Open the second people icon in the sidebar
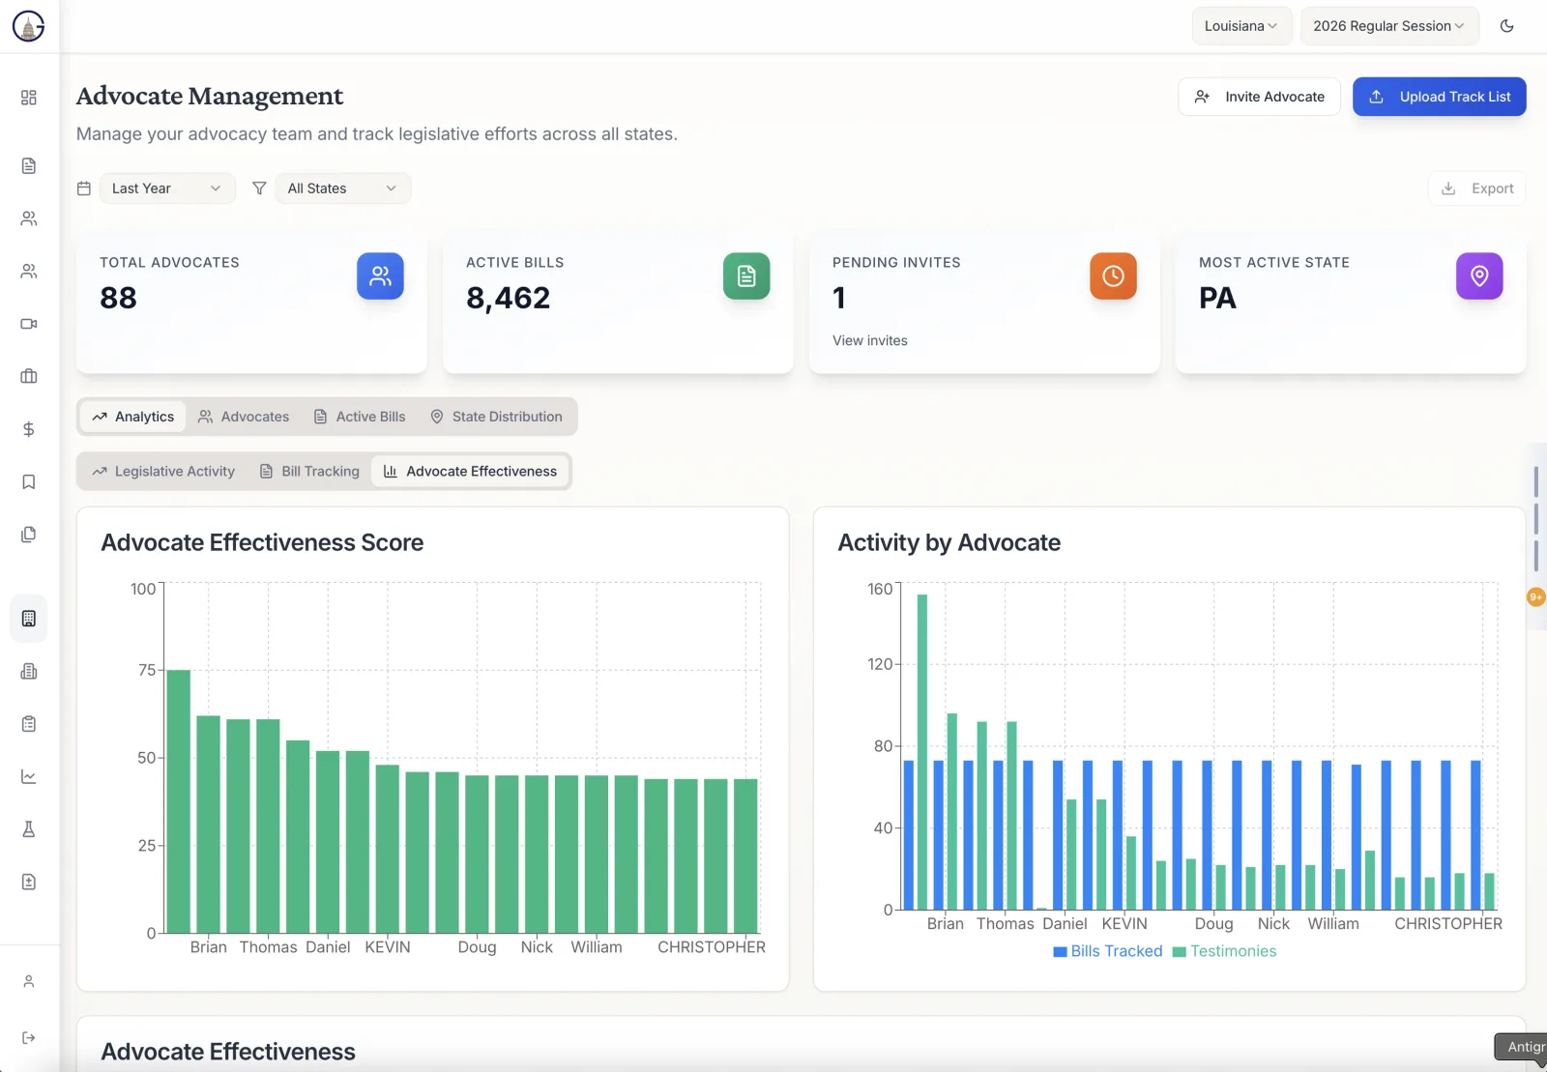This screenshot has width=1547, height=1072. tap(29, 272)
